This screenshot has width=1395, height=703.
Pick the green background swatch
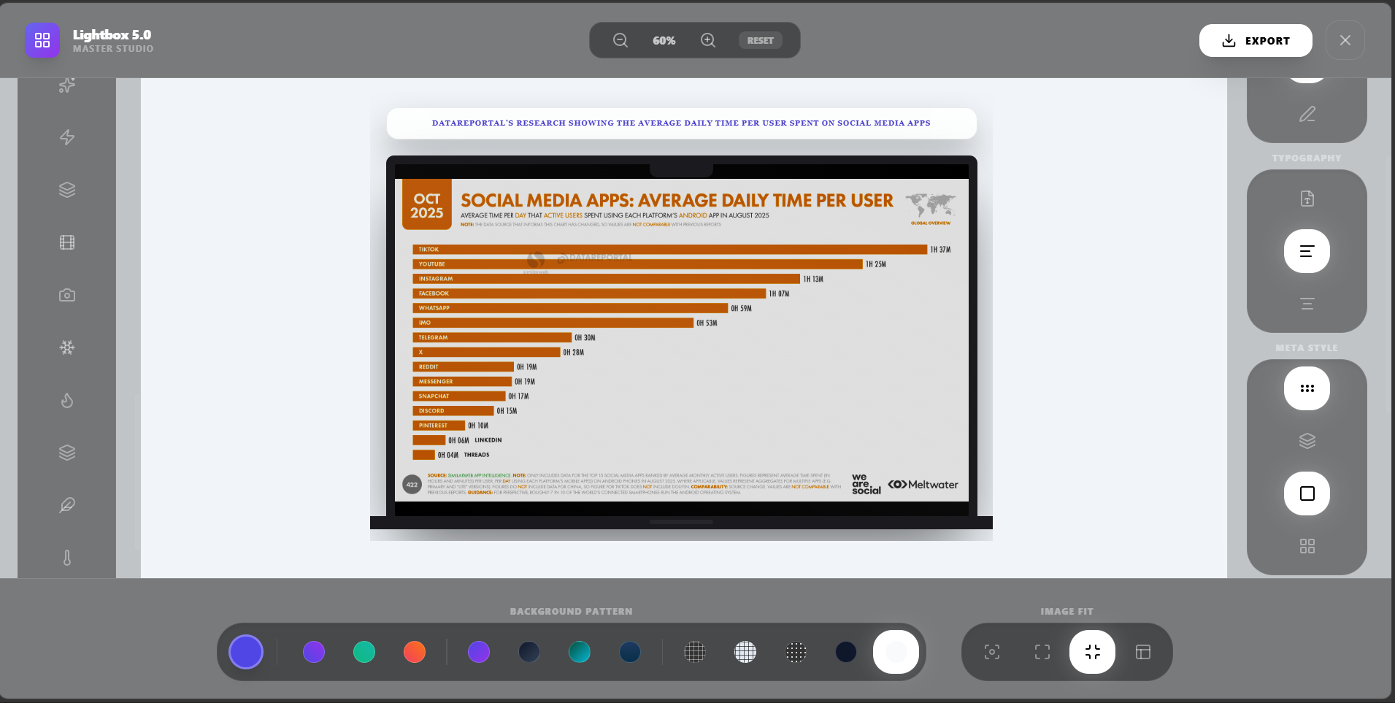[x=364, y=652]
